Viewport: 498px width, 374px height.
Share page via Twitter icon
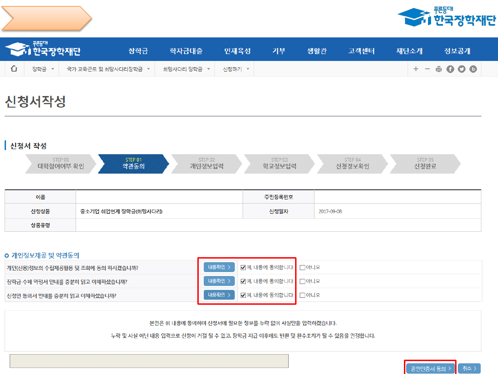pyautogui.click(x=462, y=69)
